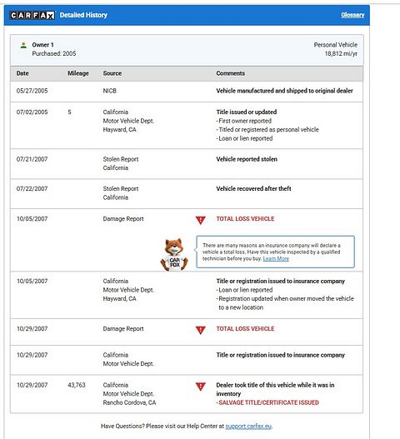Click the Source column header
This screenshot has height=439, width=400.
[112, 73]
